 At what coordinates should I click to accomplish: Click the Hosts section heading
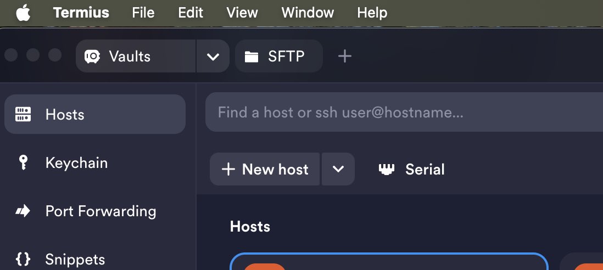point(250,226)
